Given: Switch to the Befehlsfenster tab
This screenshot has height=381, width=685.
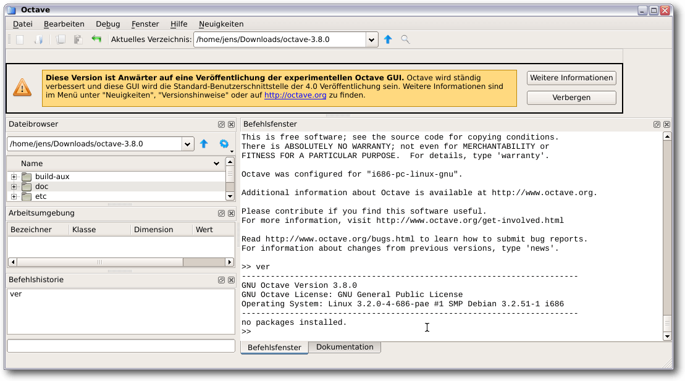Looking at the screenshot, I should pyautogui.click(x=274, y=348).
